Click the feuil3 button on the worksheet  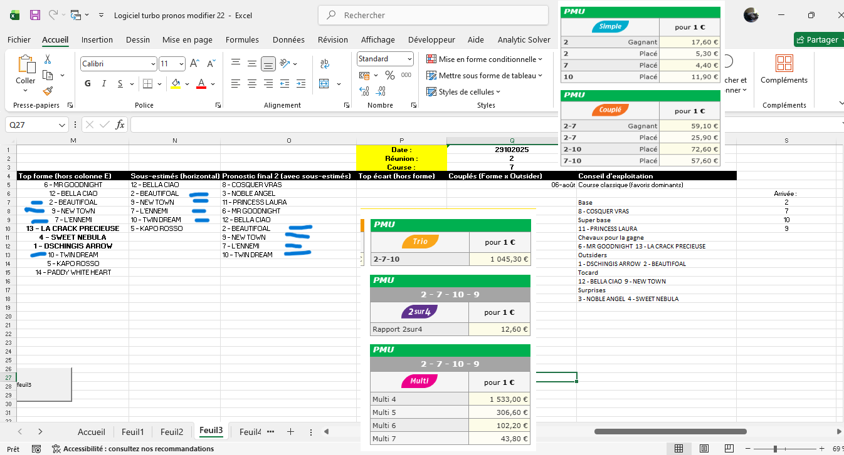tap(45, 384)
